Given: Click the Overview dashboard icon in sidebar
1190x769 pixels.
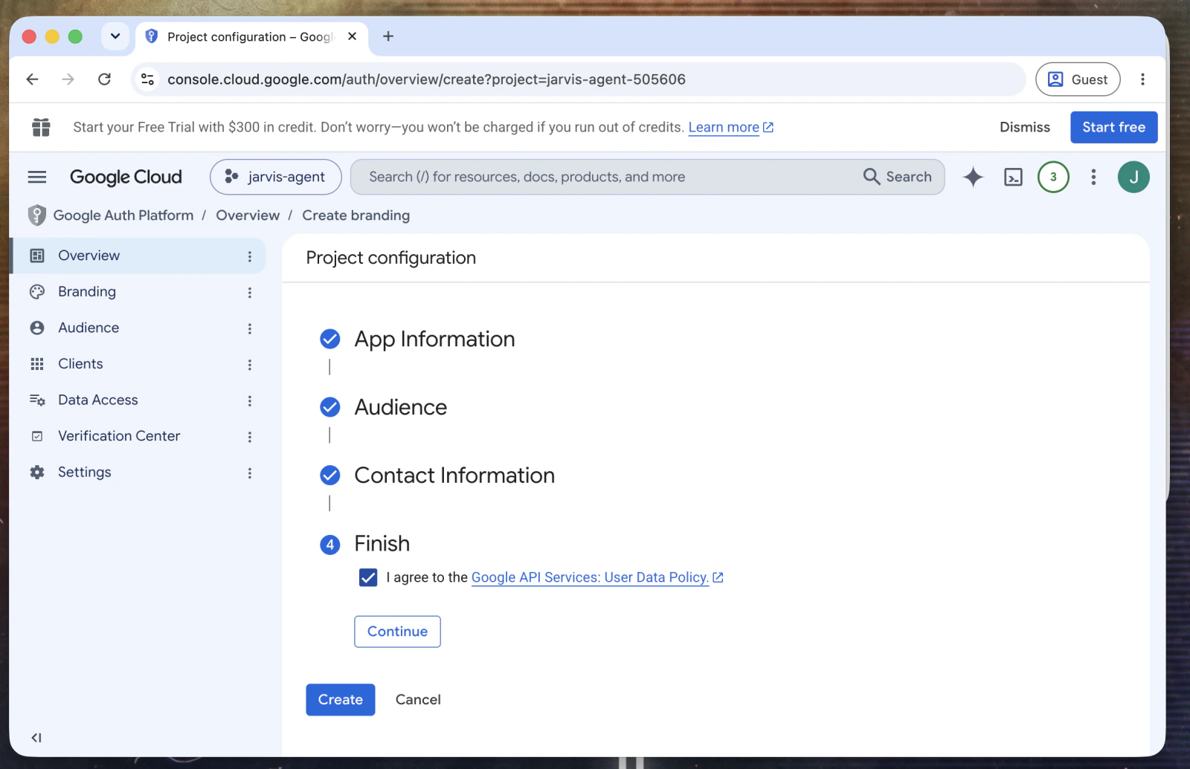Looking at the screenshot, I should click(x=37, y=256).
